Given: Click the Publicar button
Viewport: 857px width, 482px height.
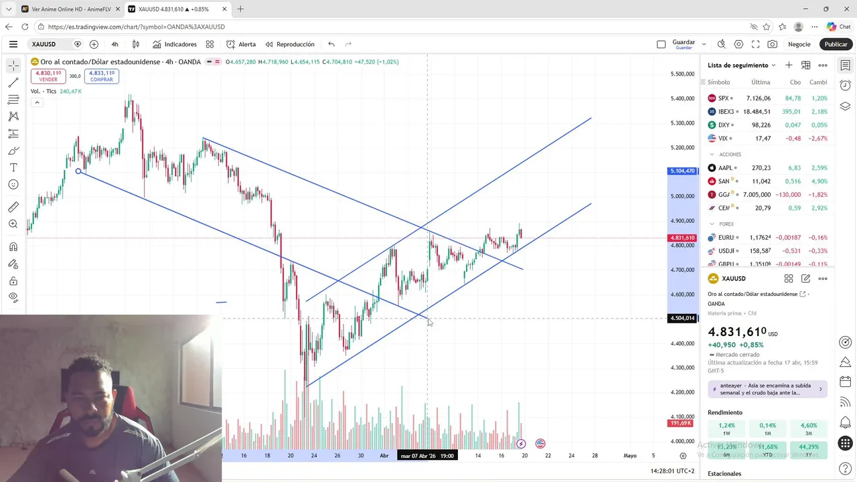Looking at the screenshot, I should [x=836, y=44].
